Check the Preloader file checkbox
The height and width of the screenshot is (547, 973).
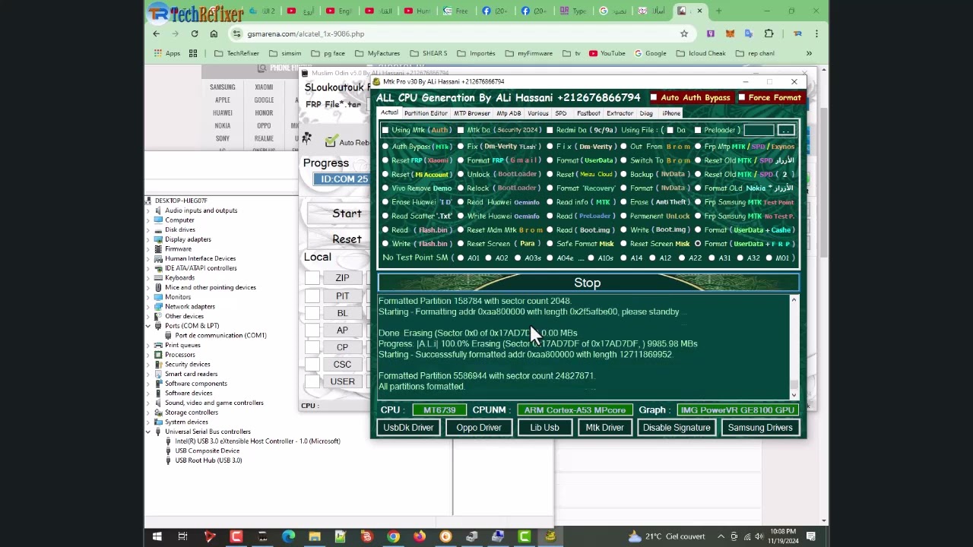[698, 130]
